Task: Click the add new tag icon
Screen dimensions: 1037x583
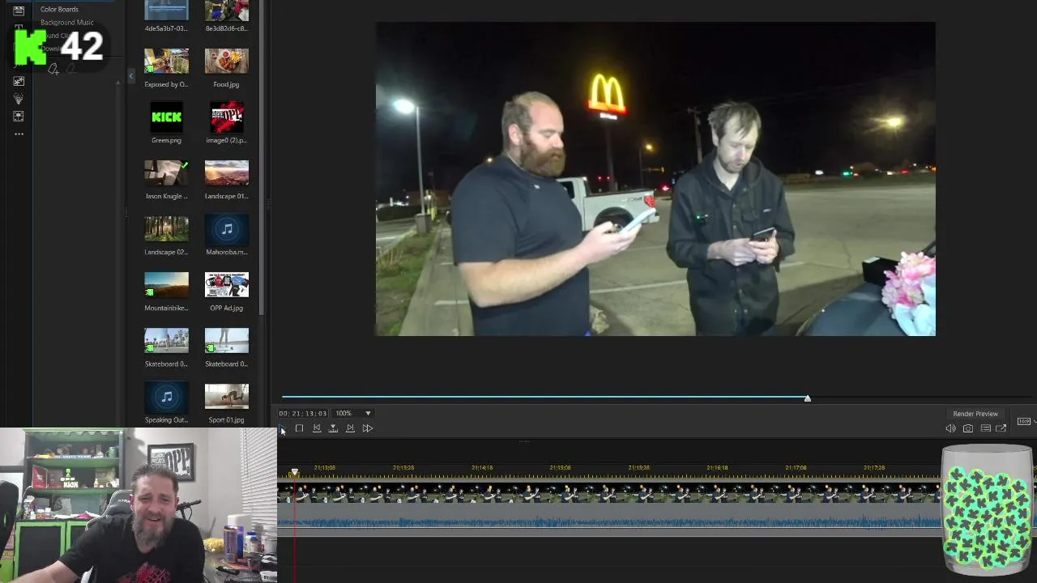Action: click(53, 70)
